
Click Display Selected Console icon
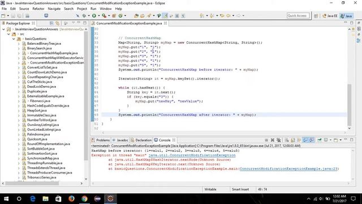tap(326, 140)
